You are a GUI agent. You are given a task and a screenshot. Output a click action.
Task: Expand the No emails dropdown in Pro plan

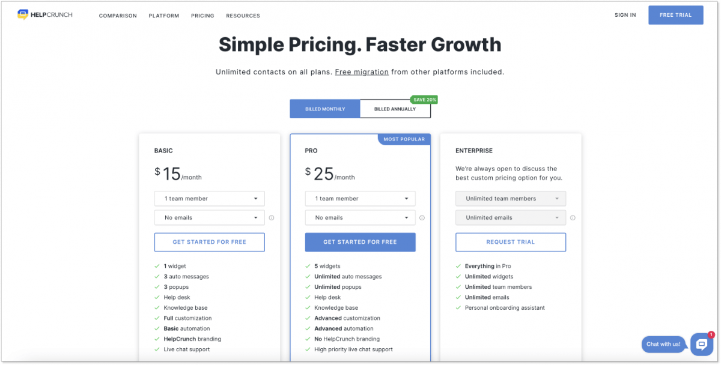(360, 217)
